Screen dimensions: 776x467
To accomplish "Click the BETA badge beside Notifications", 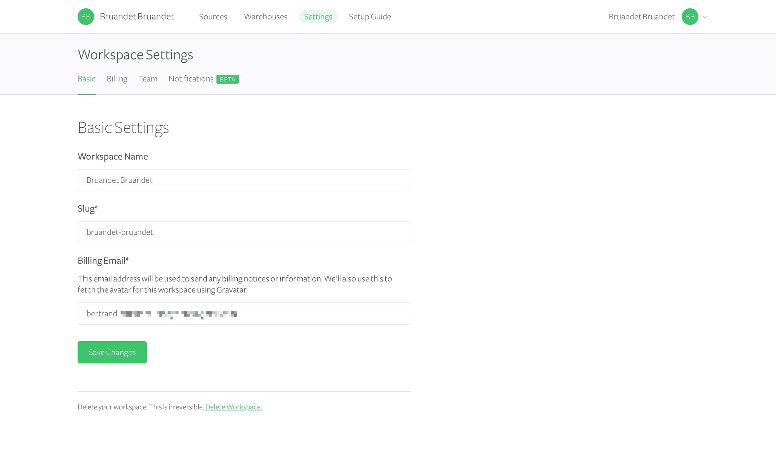I will point(228,79).
